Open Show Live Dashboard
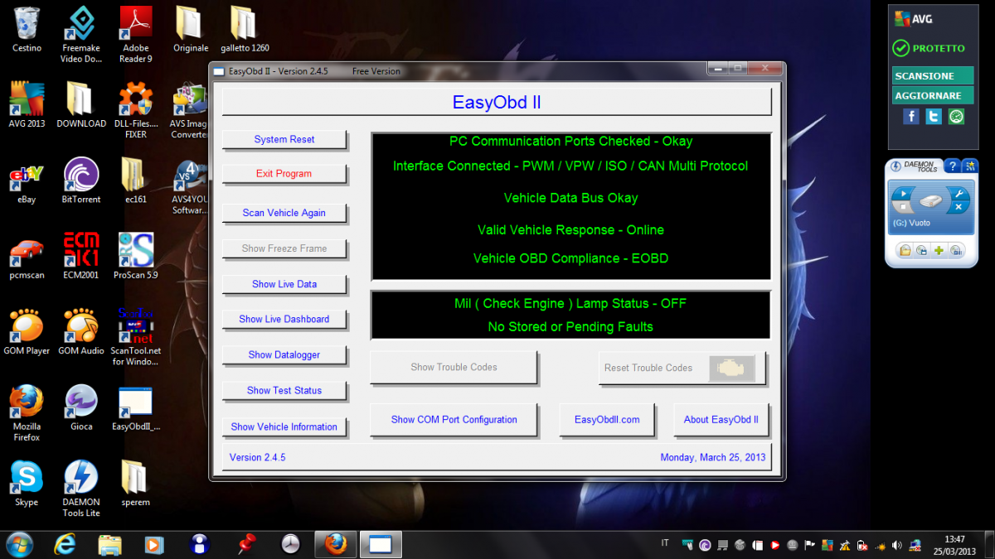 click(x=284, y=319)
